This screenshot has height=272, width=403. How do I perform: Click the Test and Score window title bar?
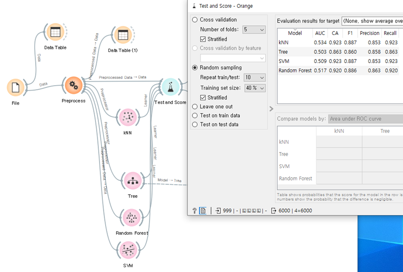point(296,6)
